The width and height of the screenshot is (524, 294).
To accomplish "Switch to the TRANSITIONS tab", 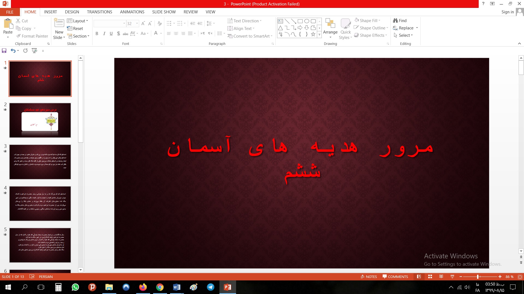I will pos(99,12).
